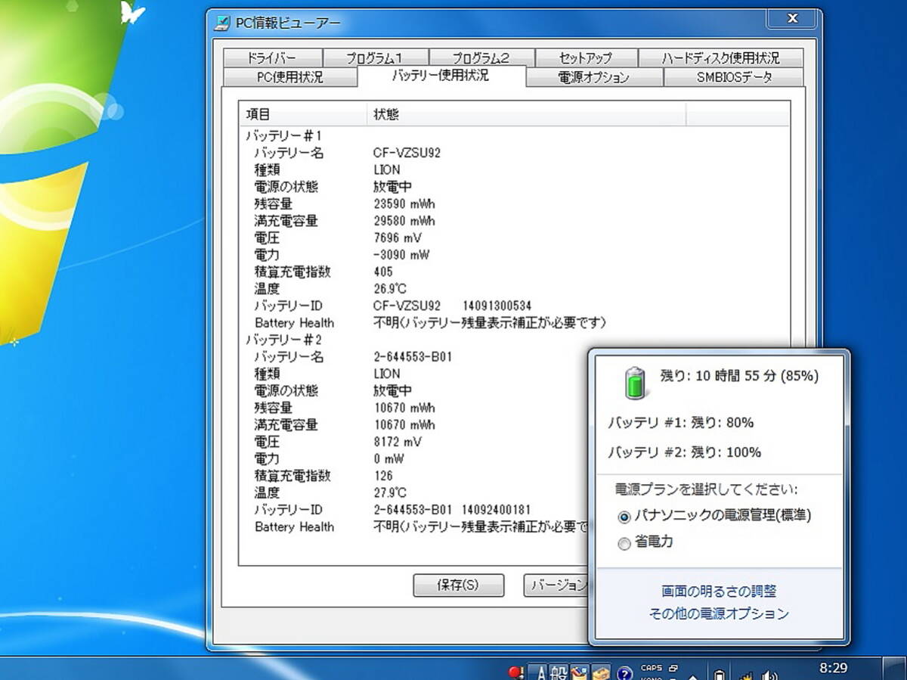Click the バッテリ #2: 残り: 100% line
Screen dimensions: 907x680
click(x=684, y=452)
